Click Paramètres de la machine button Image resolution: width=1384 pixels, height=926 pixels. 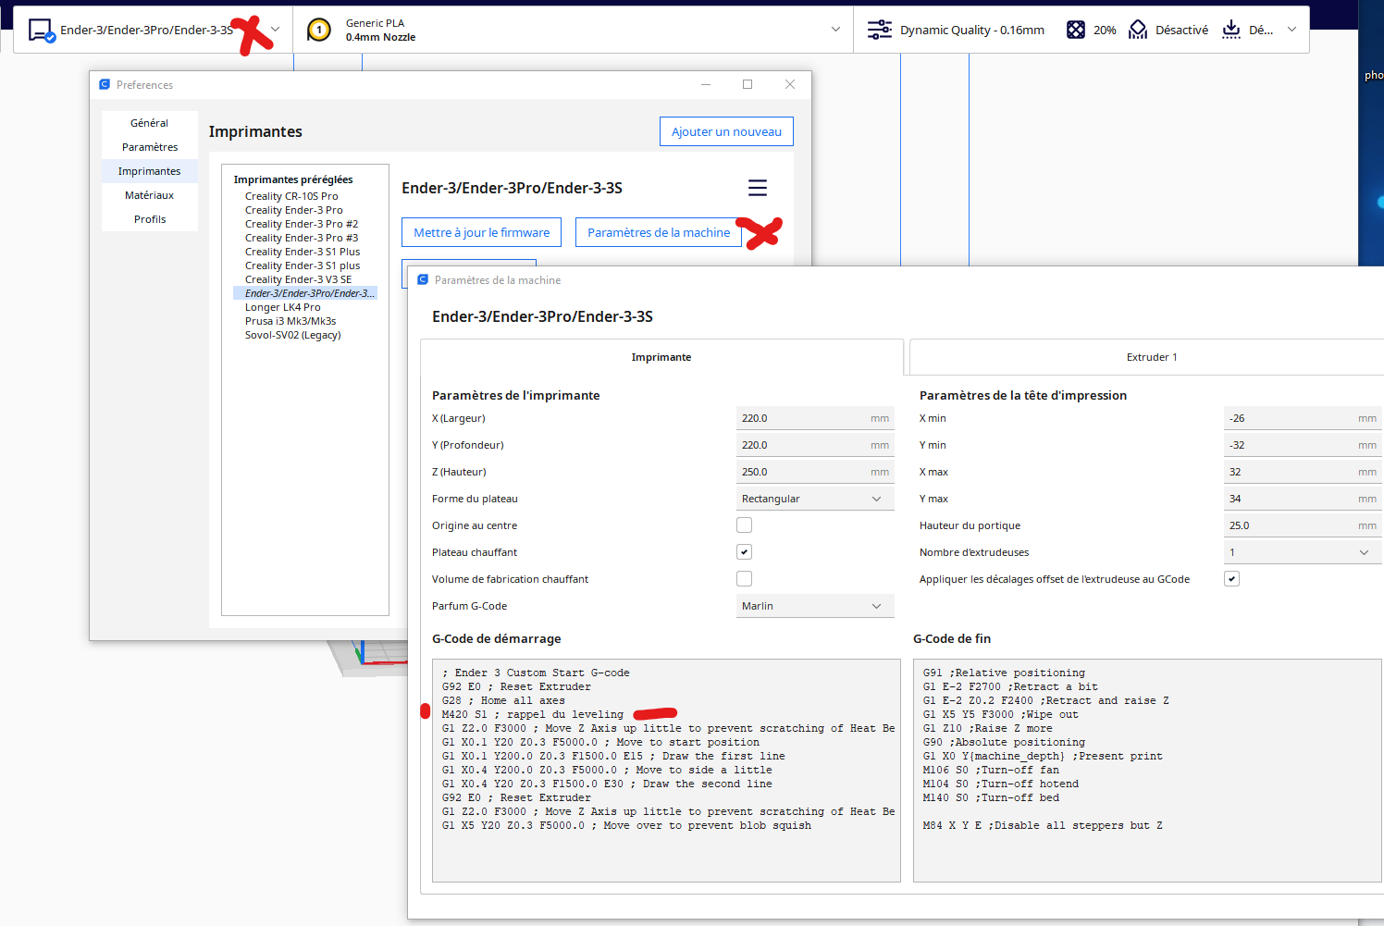[x=659, y=232]
